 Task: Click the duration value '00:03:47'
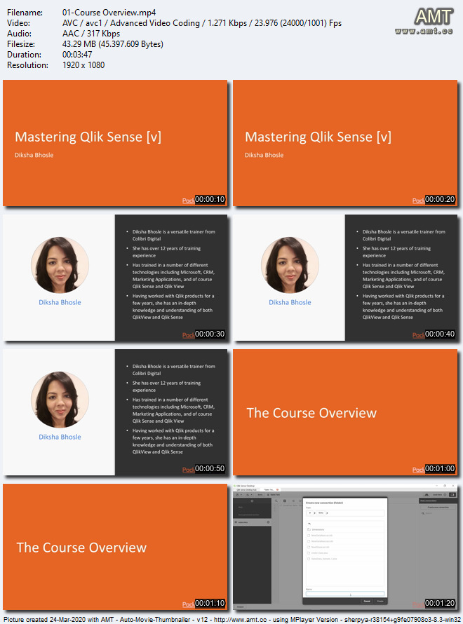[x=77, y=55]
